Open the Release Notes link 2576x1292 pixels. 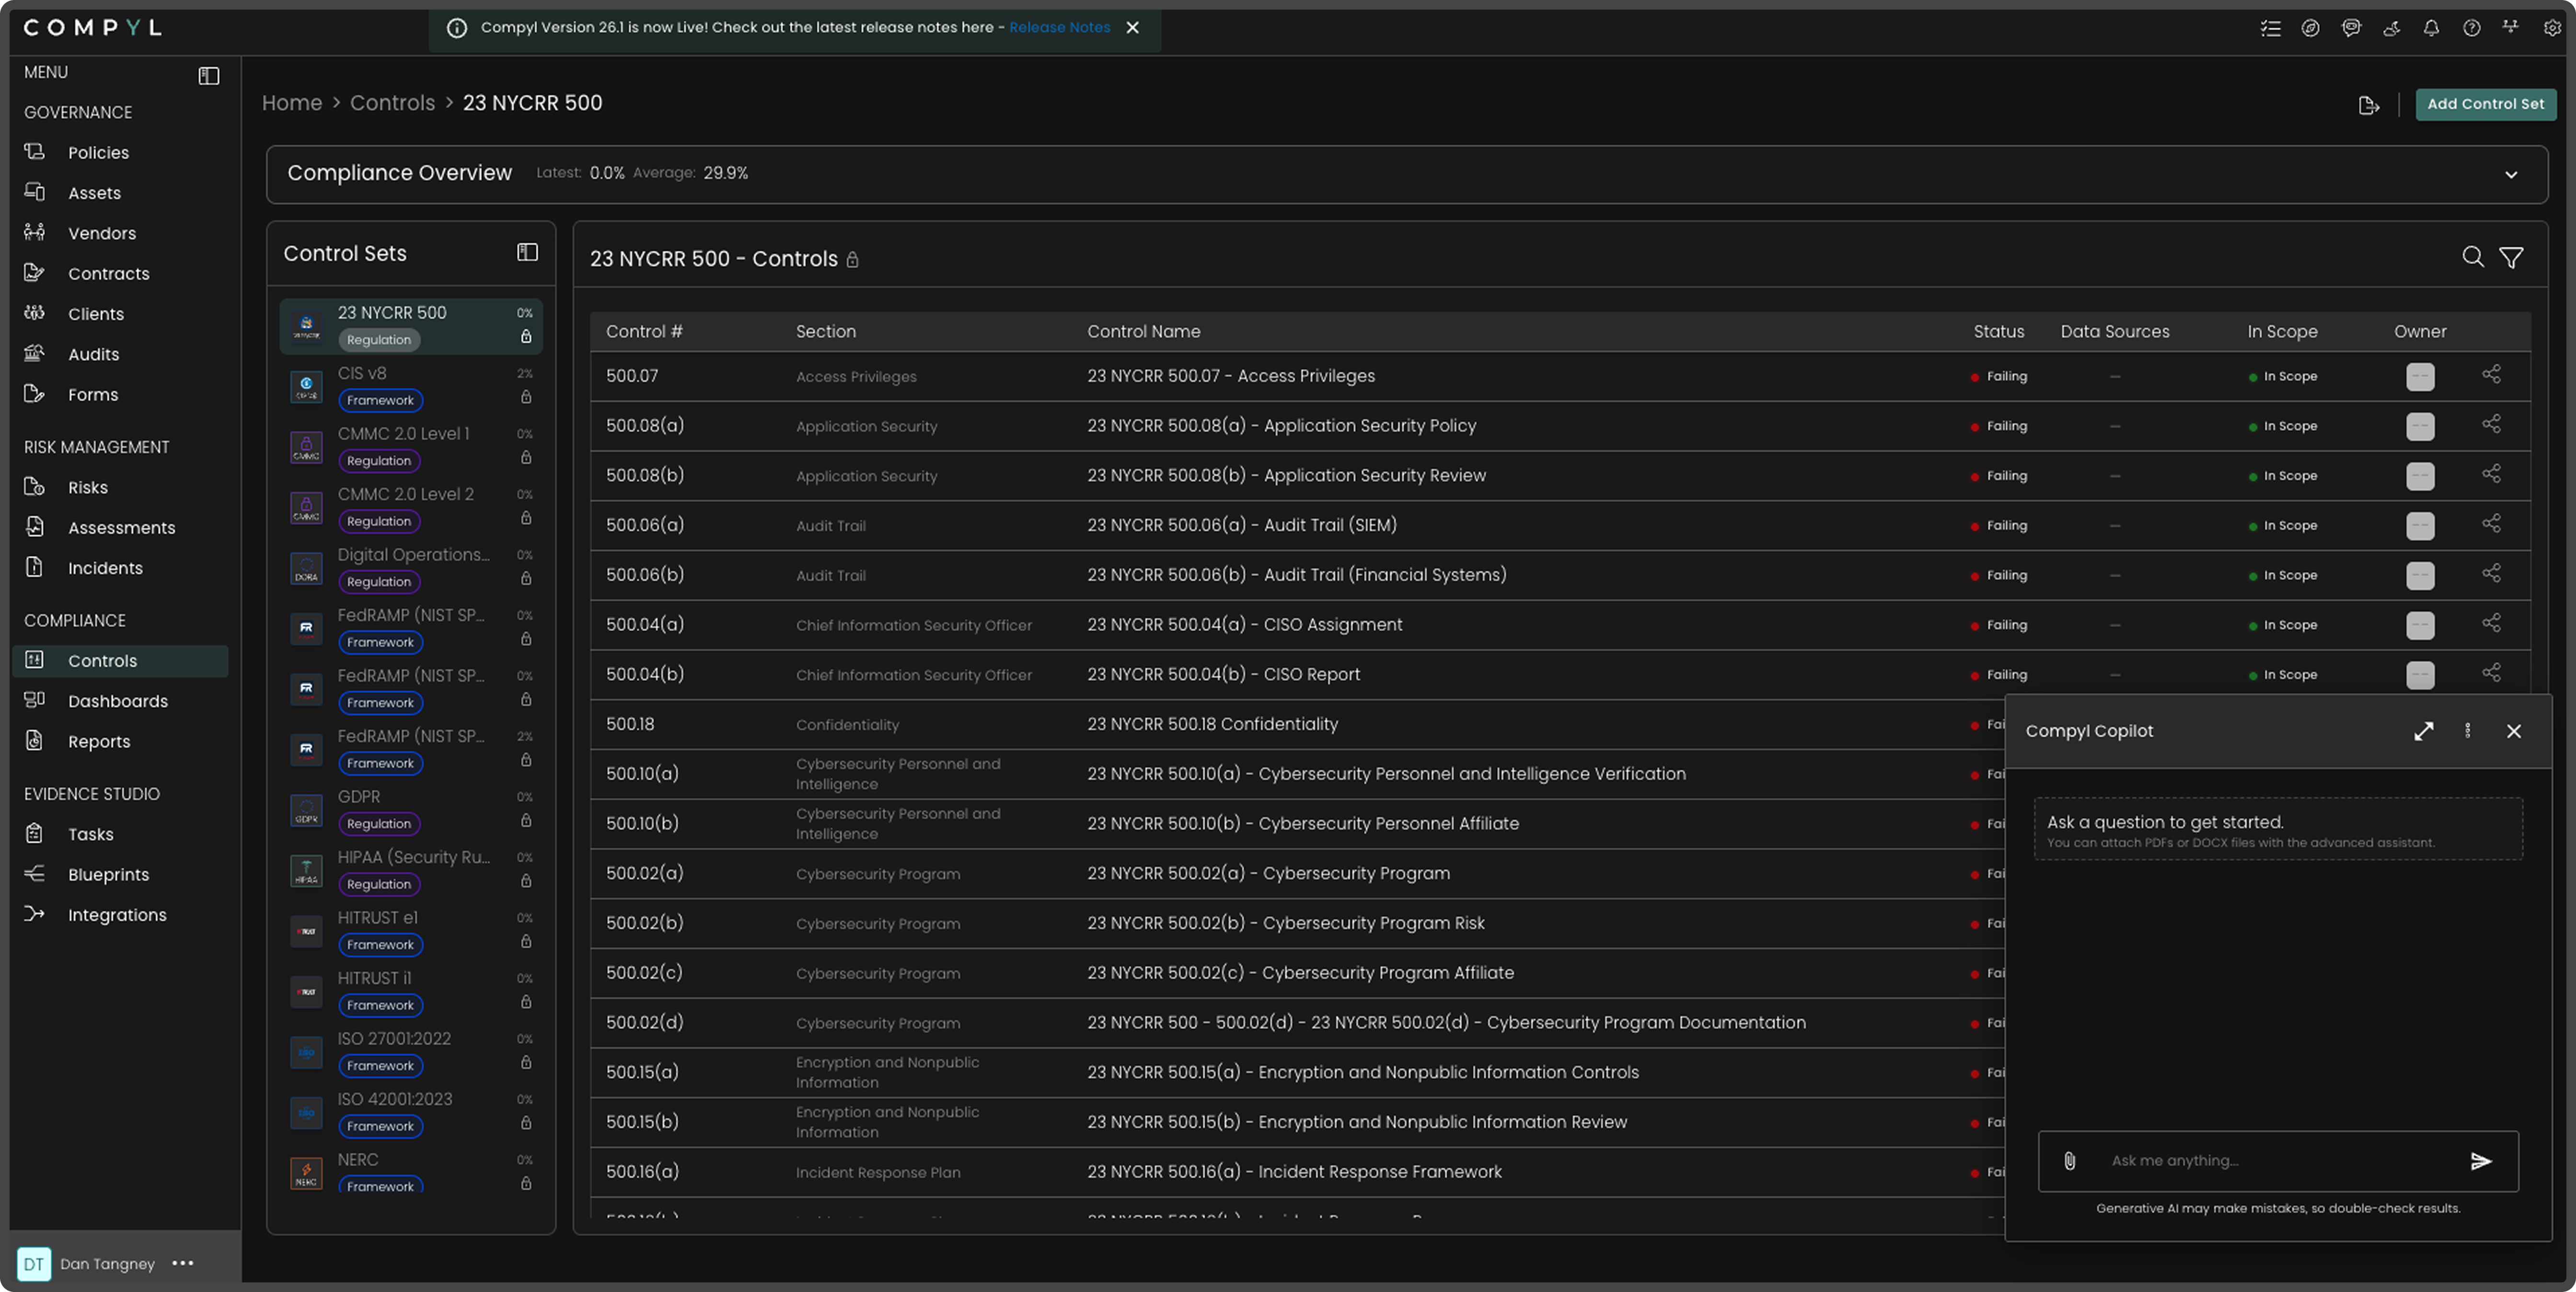(1059, 28)
